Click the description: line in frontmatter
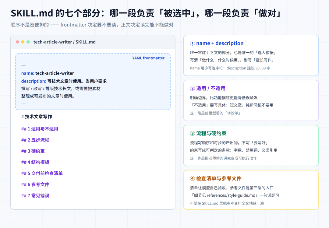Screen dimensions: 329x228 64,81
